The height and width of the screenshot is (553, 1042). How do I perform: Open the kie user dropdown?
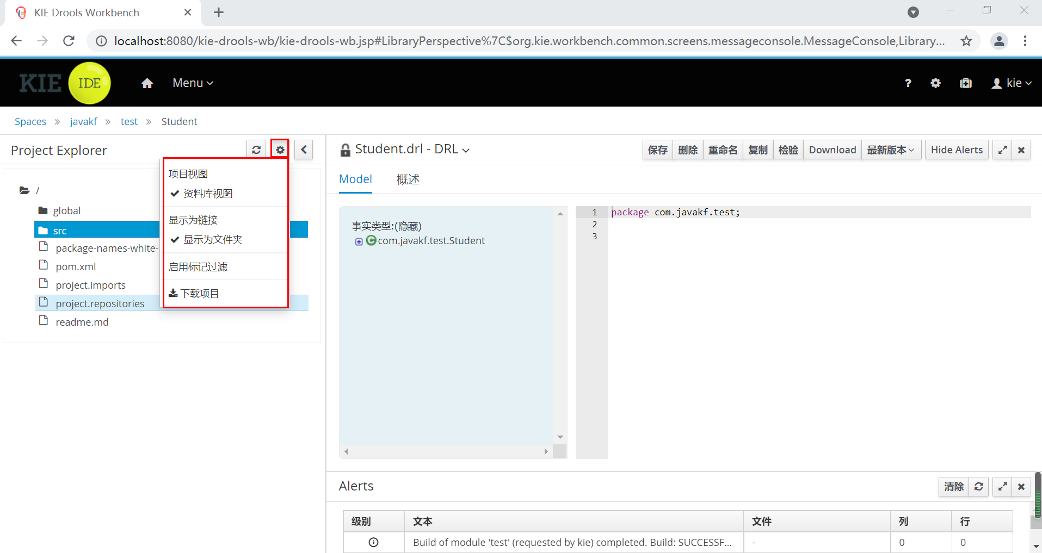point(1012,83)
